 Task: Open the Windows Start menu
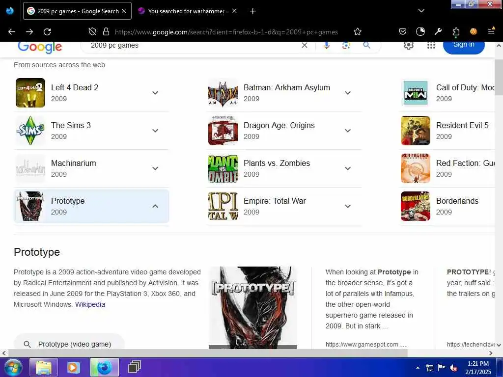click(x=12, y=367)
